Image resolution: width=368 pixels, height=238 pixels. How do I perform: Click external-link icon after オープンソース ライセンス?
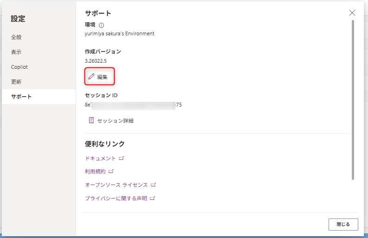click(x=153, y=185)
